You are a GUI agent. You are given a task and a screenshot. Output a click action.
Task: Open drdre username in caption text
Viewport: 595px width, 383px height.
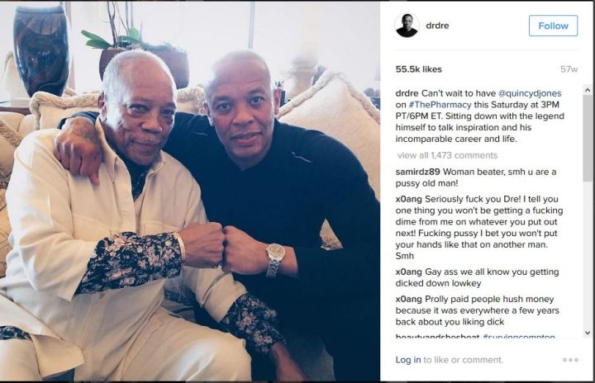tap(407, 93)
